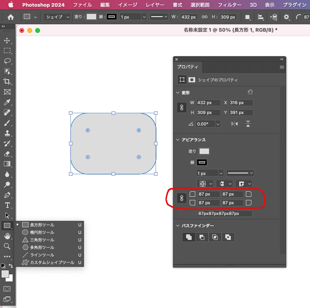Open the Edit Toolbar three-dots menu
The image size is (310, 308).
tap(7, 257)
